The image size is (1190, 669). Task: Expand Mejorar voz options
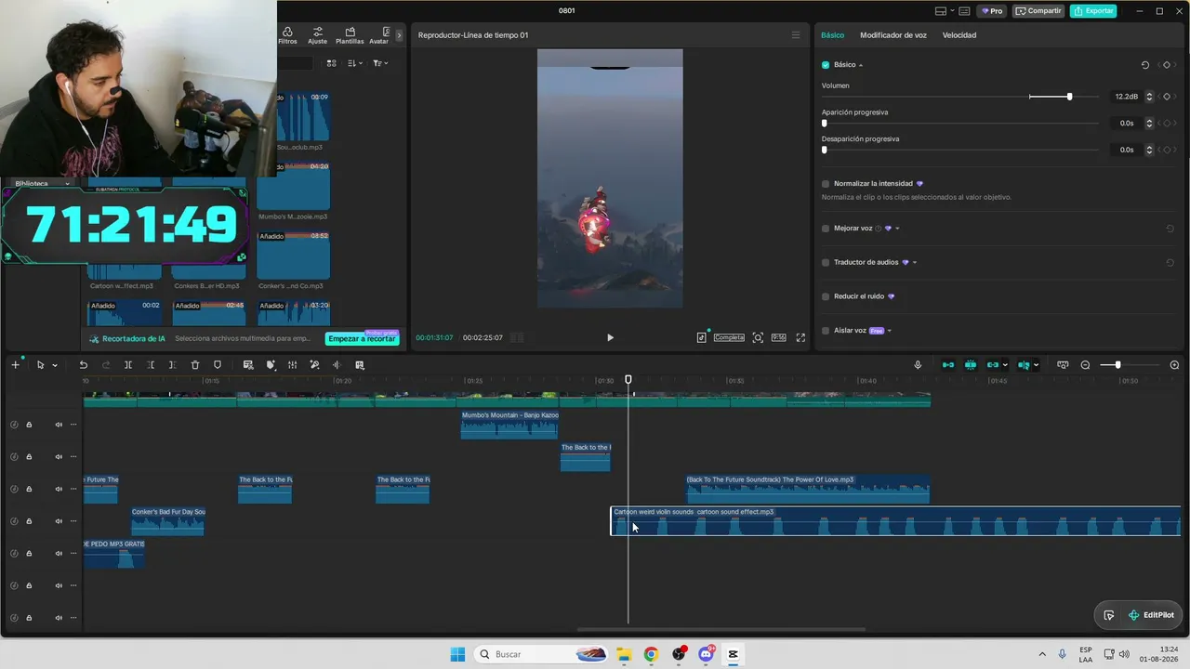[897, 229]
